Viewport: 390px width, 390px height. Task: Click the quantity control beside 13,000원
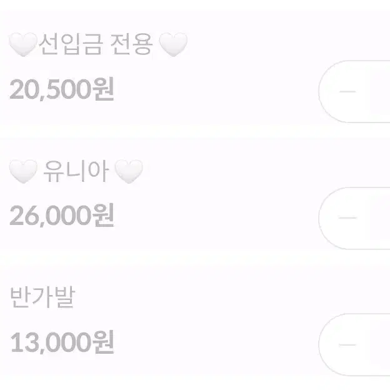pos(354,345)
